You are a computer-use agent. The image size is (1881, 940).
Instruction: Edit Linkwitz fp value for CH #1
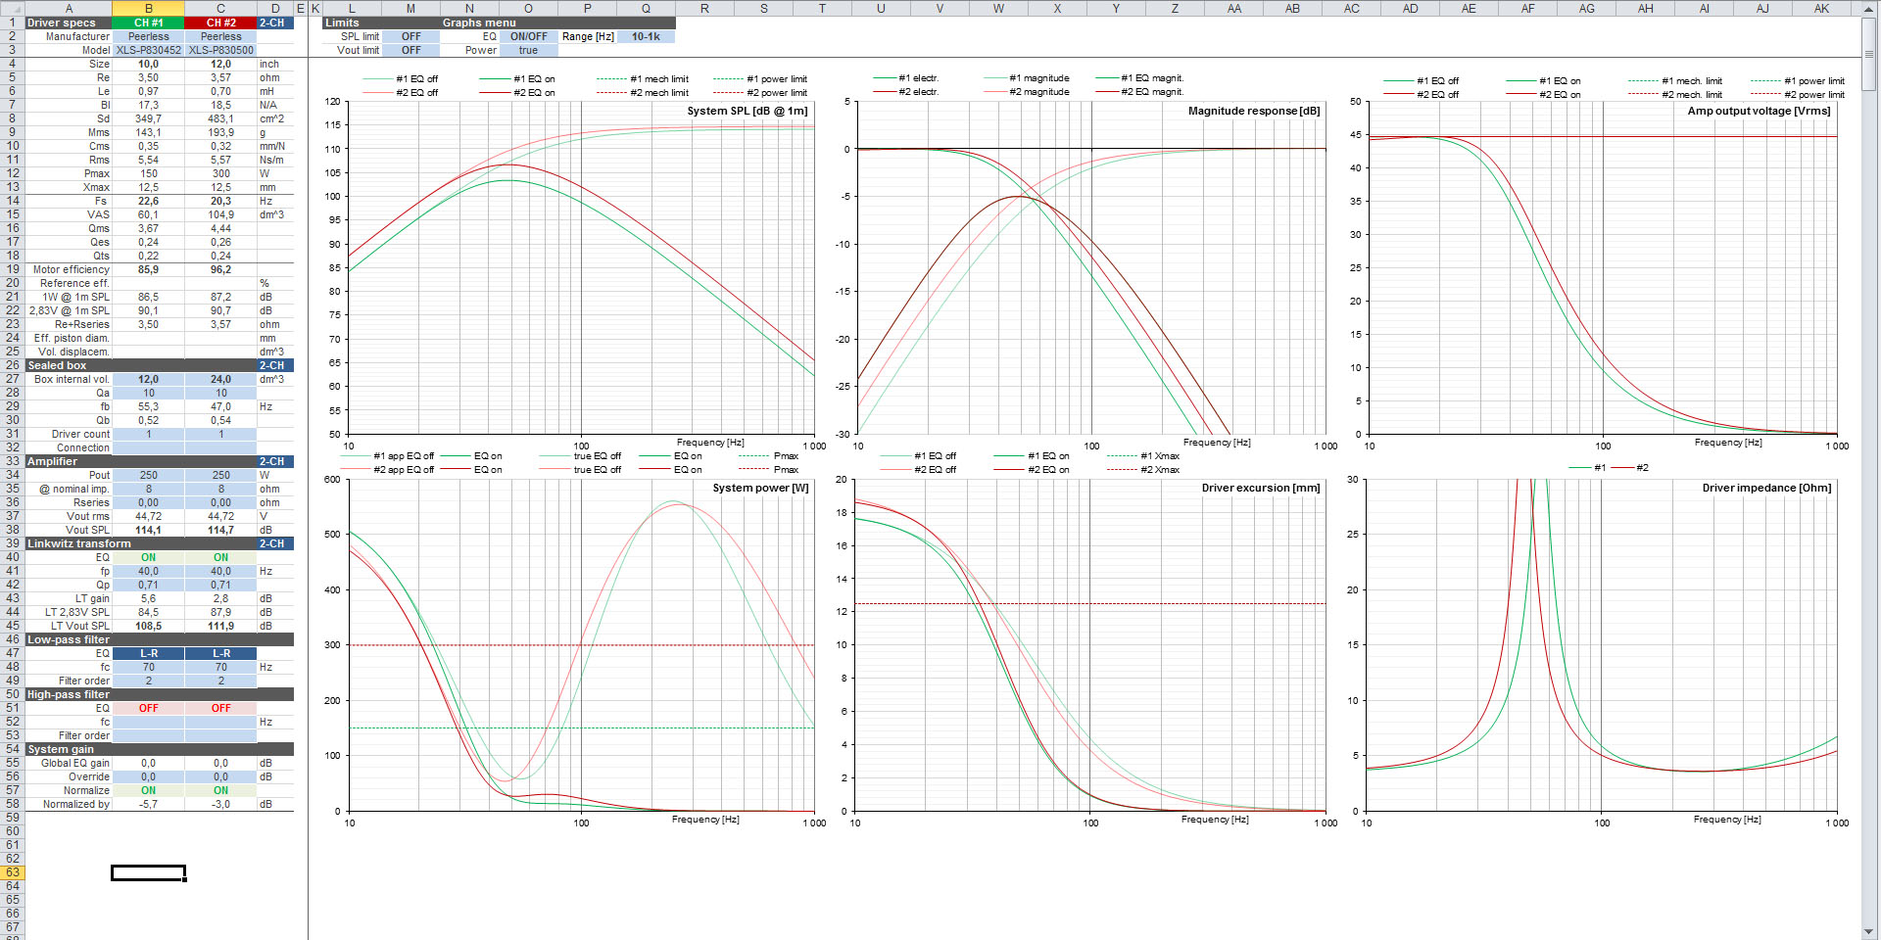[148, 571]
